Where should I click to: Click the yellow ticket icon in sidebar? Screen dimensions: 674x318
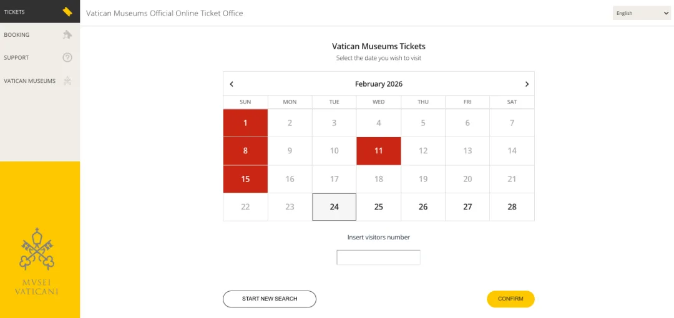(x=67, y=12)
